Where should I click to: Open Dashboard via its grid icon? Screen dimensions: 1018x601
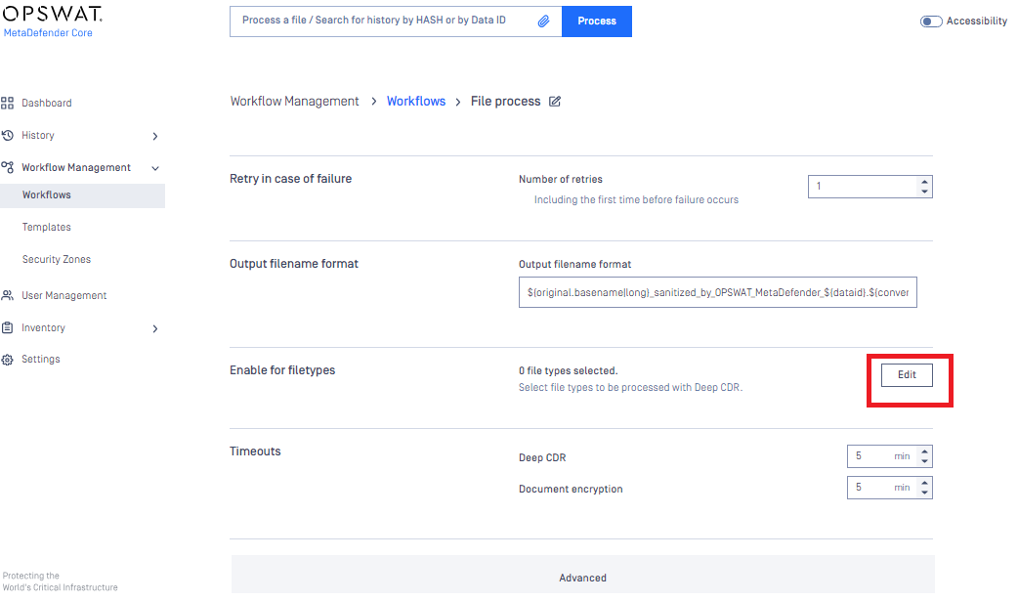tap(8, 103)
